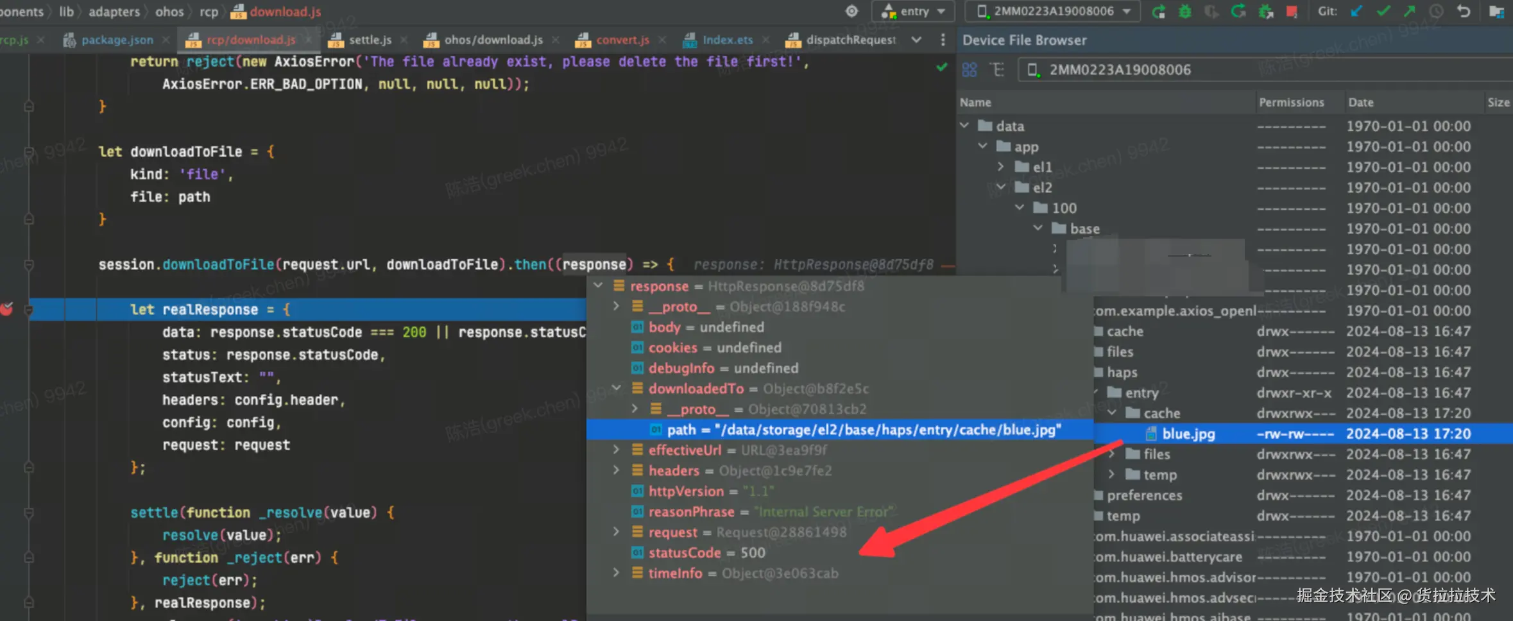Screen dimensions: 1513x621
Task: Select the statusCode = 500 variable row
Action: click(x=840, y=552)
